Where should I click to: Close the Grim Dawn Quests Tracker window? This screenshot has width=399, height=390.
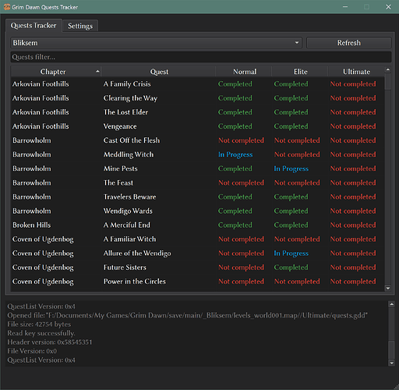pos(388,7)
